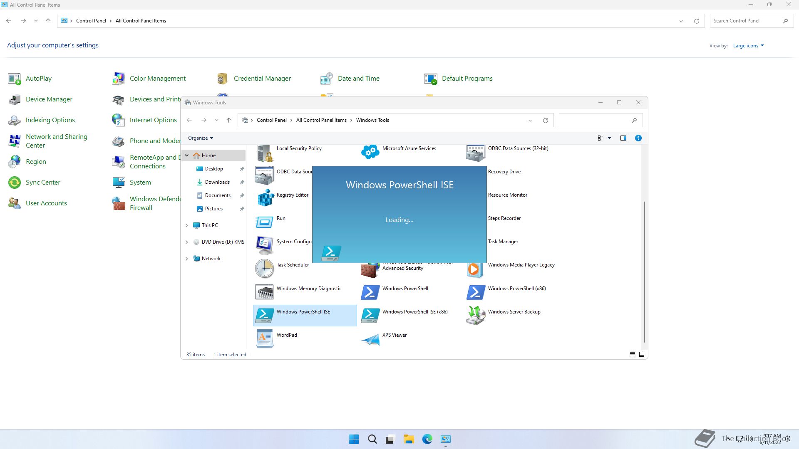Launch Windows Memory Diagnostic icon
The width and height of the screenshot is (799, 449).
pos(265,292)
